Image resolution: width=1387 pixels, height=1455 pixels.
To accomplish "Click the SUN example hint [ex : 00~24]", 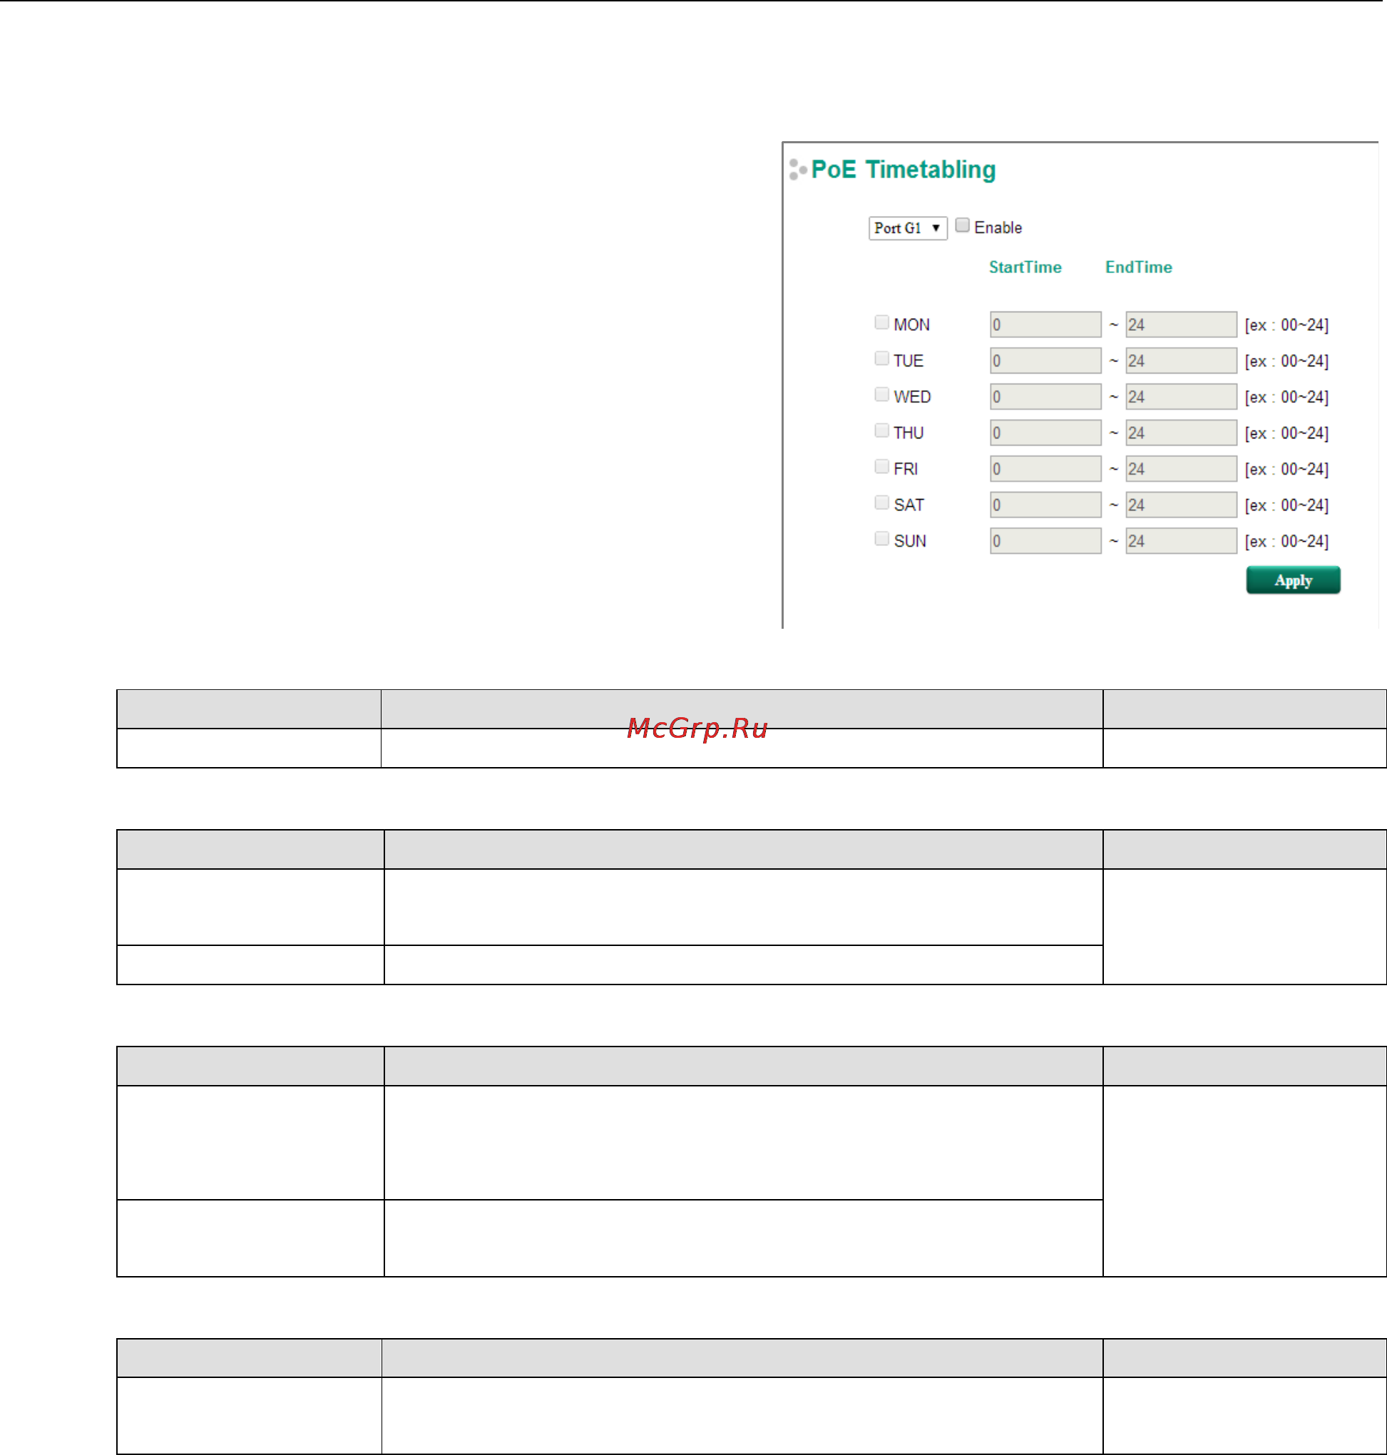I will click(1286, 542).
